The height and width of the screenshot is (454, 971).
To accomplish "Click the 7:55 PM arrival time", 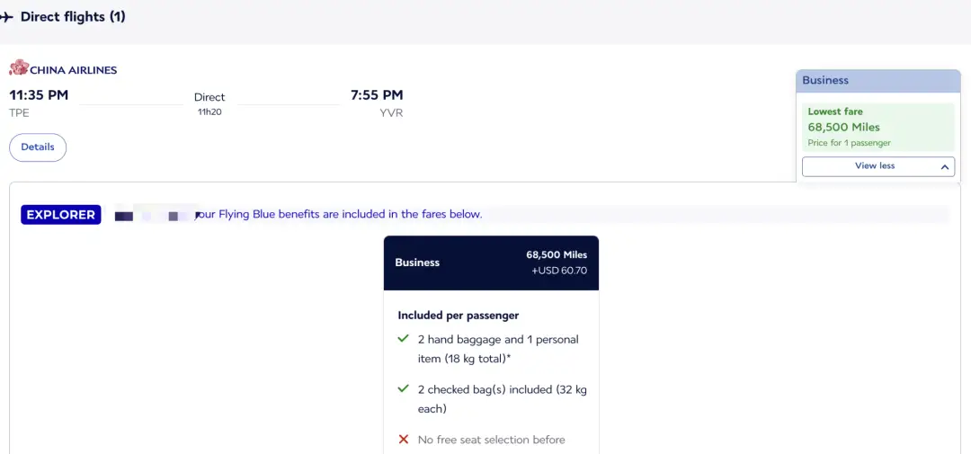I will tap(377, 95).
